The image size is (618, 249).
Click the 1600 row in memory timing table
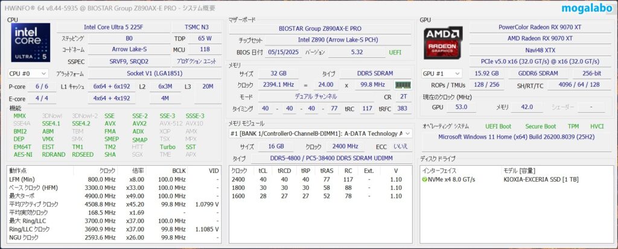click(320, 196)
